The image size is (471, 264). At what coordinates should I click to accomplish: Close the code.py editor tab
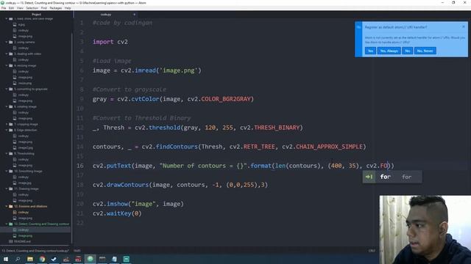pyautogui.click(x=134, y=15)
